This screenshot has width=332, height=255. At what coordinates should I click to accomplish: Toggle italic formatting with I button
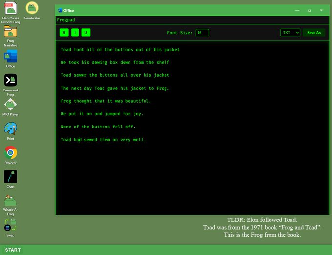point(75,33)
